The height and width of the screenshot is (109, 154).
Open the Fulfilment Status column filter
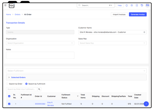point(78,96)
